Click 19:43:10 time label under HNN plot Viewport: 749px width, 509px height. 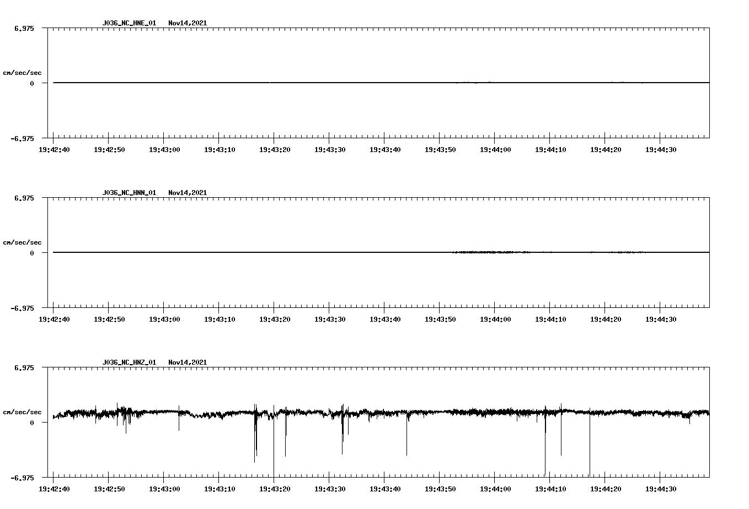tap(220, 320)
